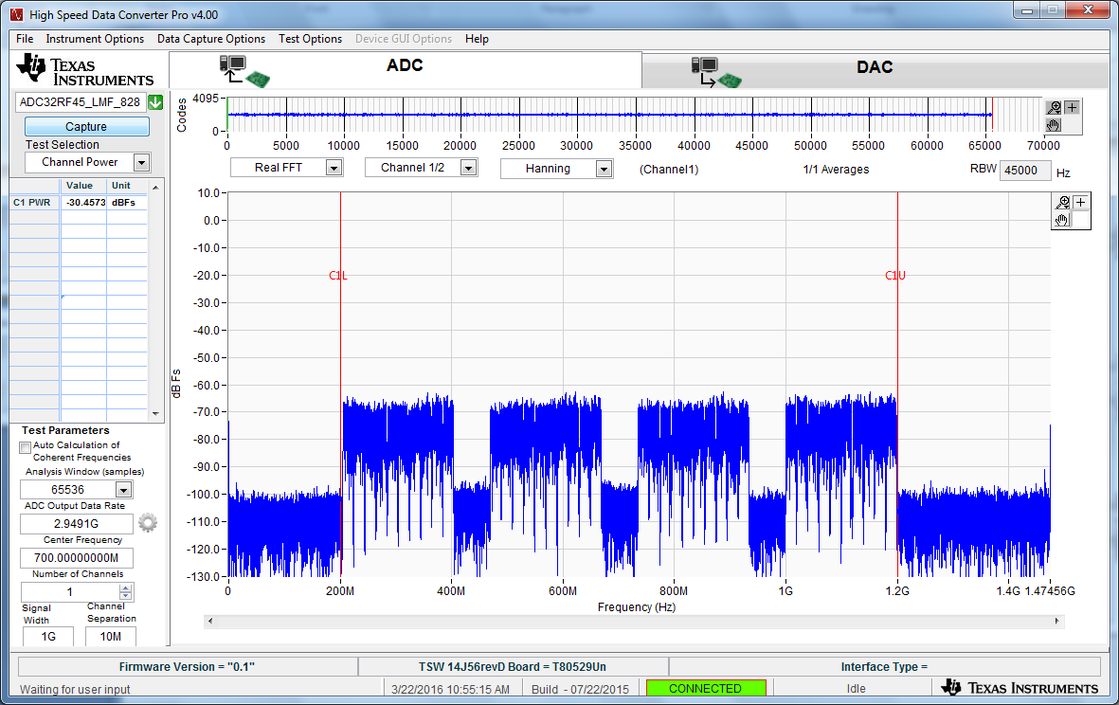Select zoom tool on FFT graph palette
The height and width of the screenshot is (705, 1119).
tap(1062, 203)
